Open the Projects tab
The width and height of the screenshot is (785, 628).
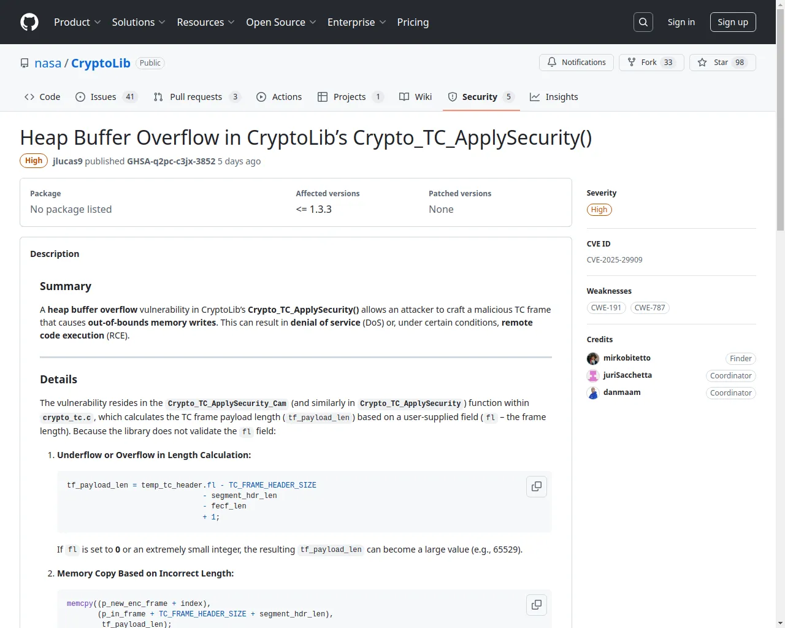(351, 97)
